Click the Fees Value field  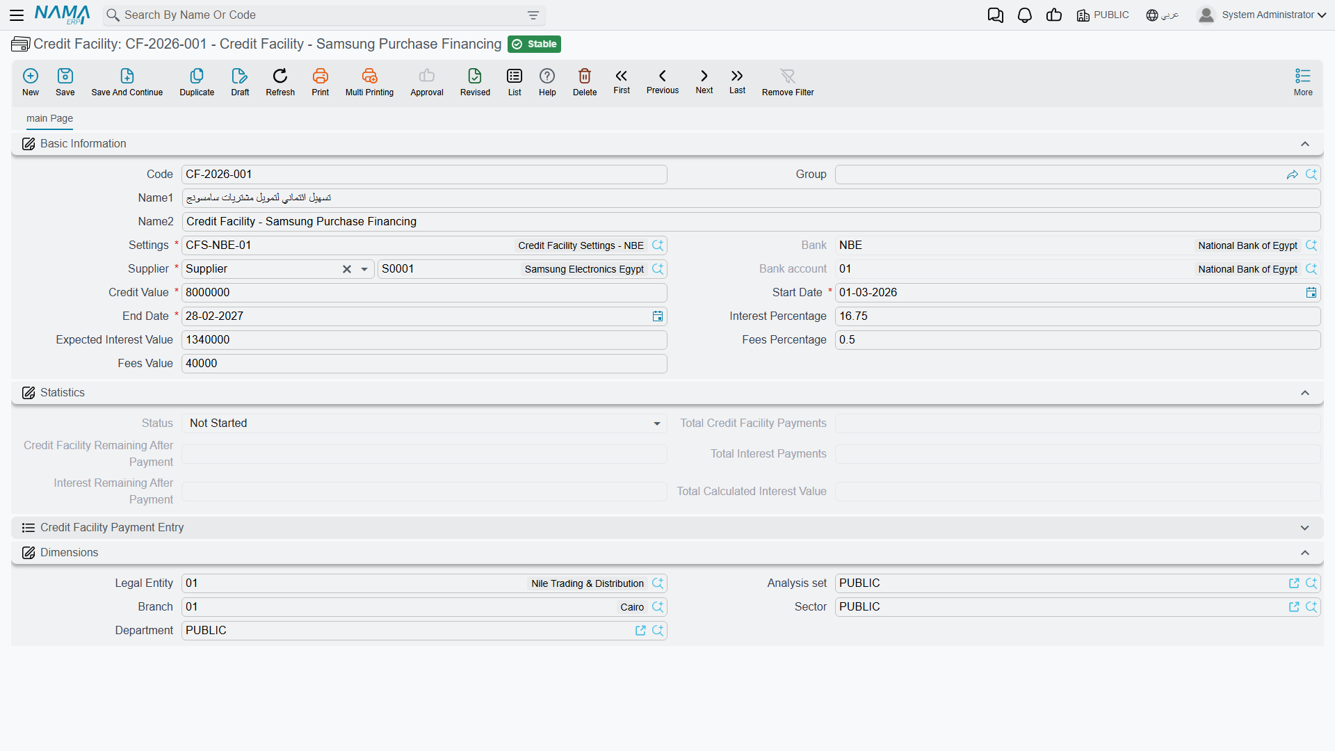click(424, 364)
